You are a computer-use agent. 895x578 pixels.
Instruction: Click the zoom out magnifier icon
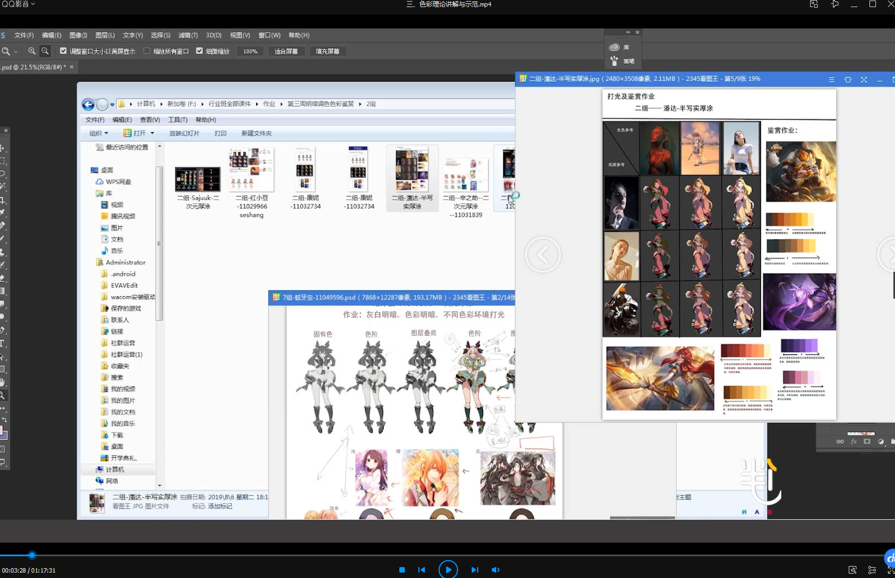tap(45, 51)
